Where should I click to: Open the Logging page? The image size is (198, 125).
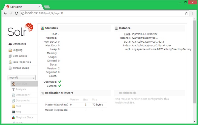coord(17,50)
